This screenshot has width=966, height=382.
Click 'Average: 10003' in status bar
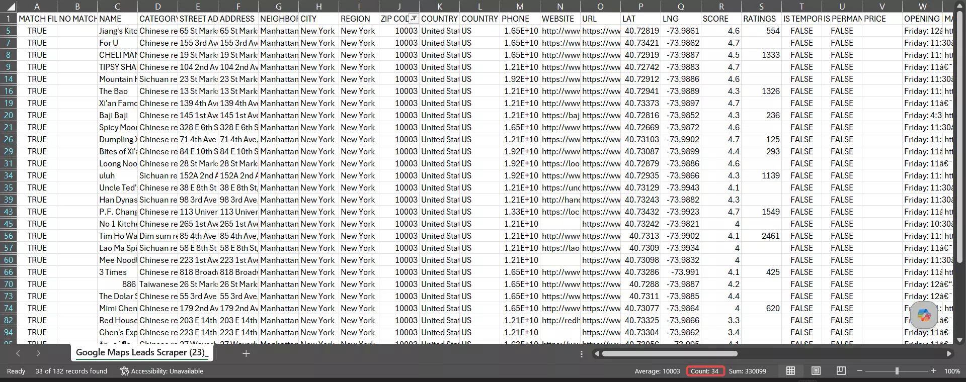[x=657, y=371]
